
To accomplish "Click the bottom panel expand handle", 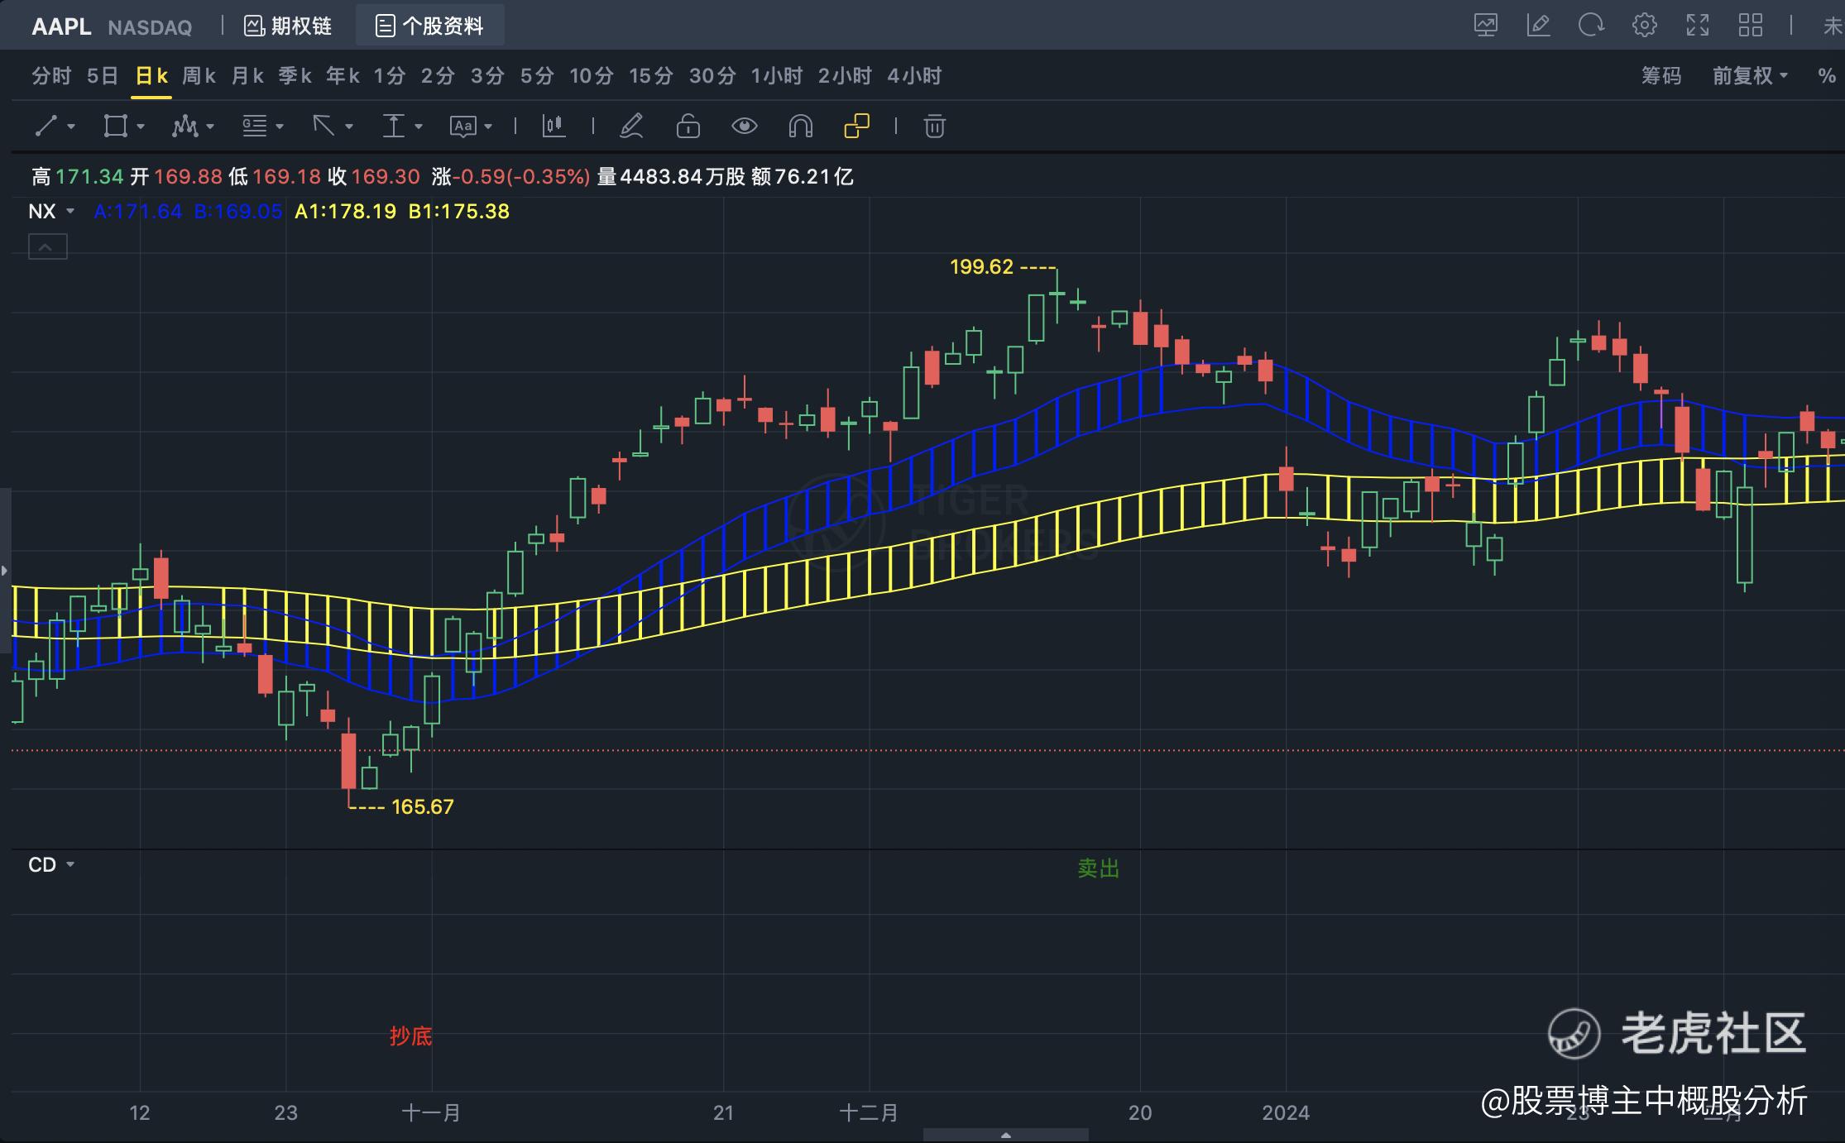I will point(1005,1136).
